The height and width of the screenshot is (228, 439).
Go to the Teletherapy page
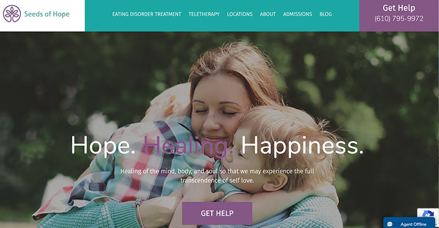tap(204, 14)
